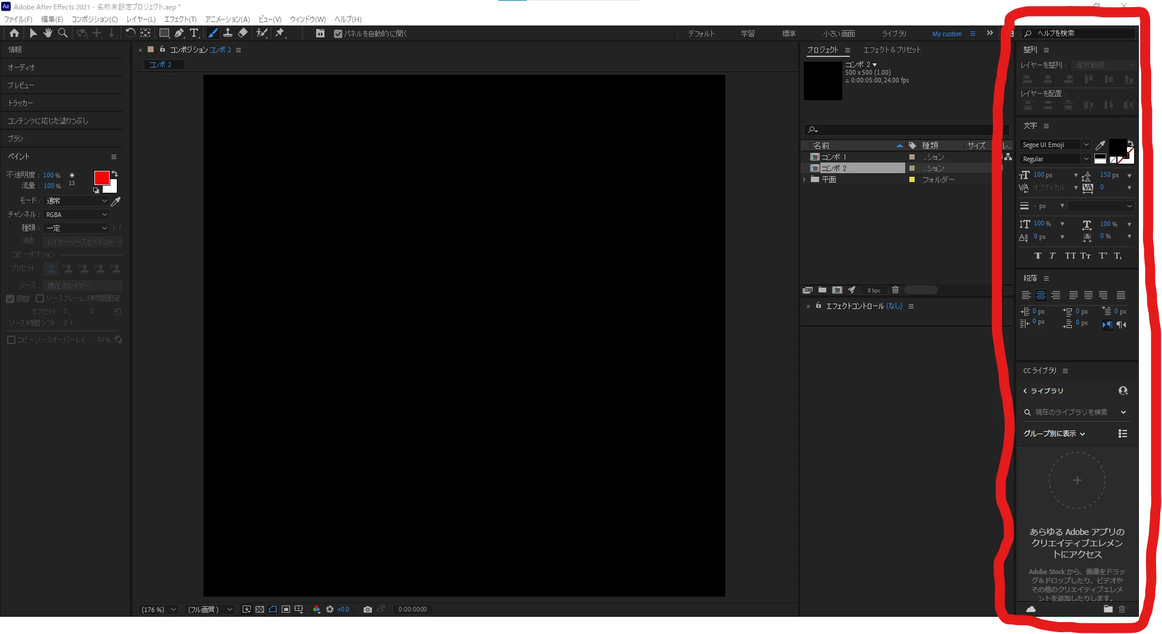Screen dimensions: 1162x634
Task: Click the eyedropper in the Paint panel
Action: (116, 201)
